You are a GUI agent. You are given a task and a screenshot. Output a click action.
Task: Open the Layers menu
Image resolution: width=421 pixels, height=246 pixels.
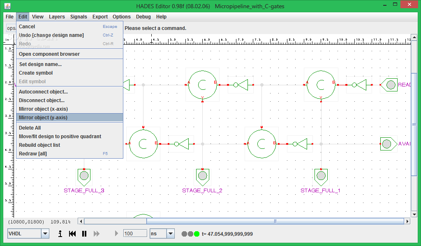coord(57,16)
